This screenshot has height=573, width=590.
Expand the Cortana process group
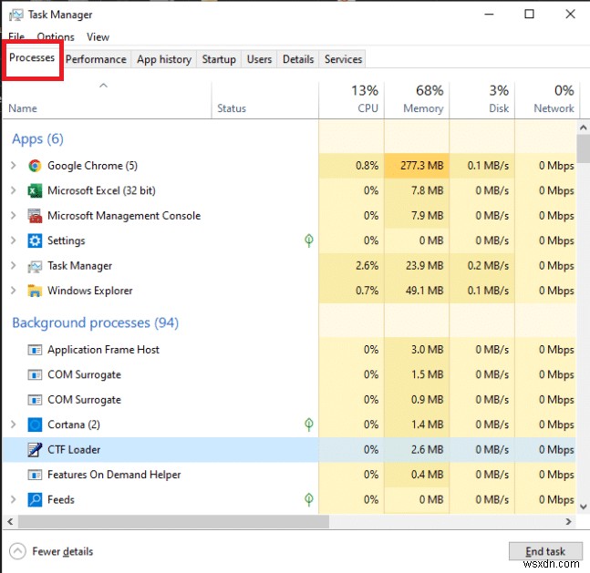[x=14, y=425]
